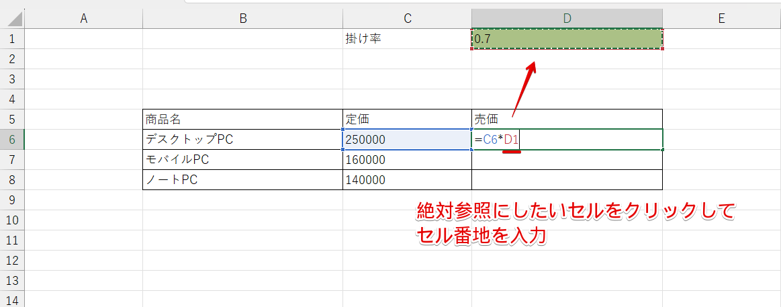Image resolution: width=781 pixels, height=307 pixels.
Task: Select column A header
Action: tap(84, 19)
